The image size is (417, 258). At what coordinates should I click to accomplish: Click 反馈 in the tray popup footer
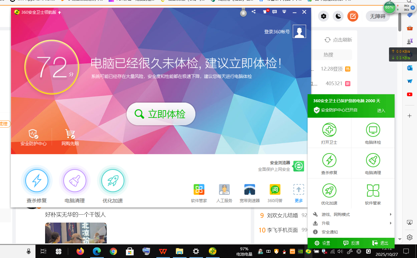click(351, 243)
